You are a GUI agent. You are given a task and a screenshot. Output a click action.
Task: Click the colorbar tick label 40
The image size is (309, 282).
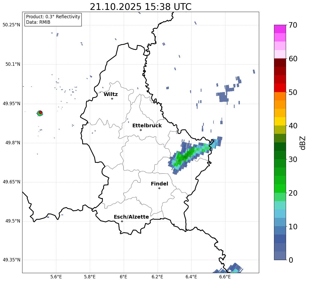293,126
